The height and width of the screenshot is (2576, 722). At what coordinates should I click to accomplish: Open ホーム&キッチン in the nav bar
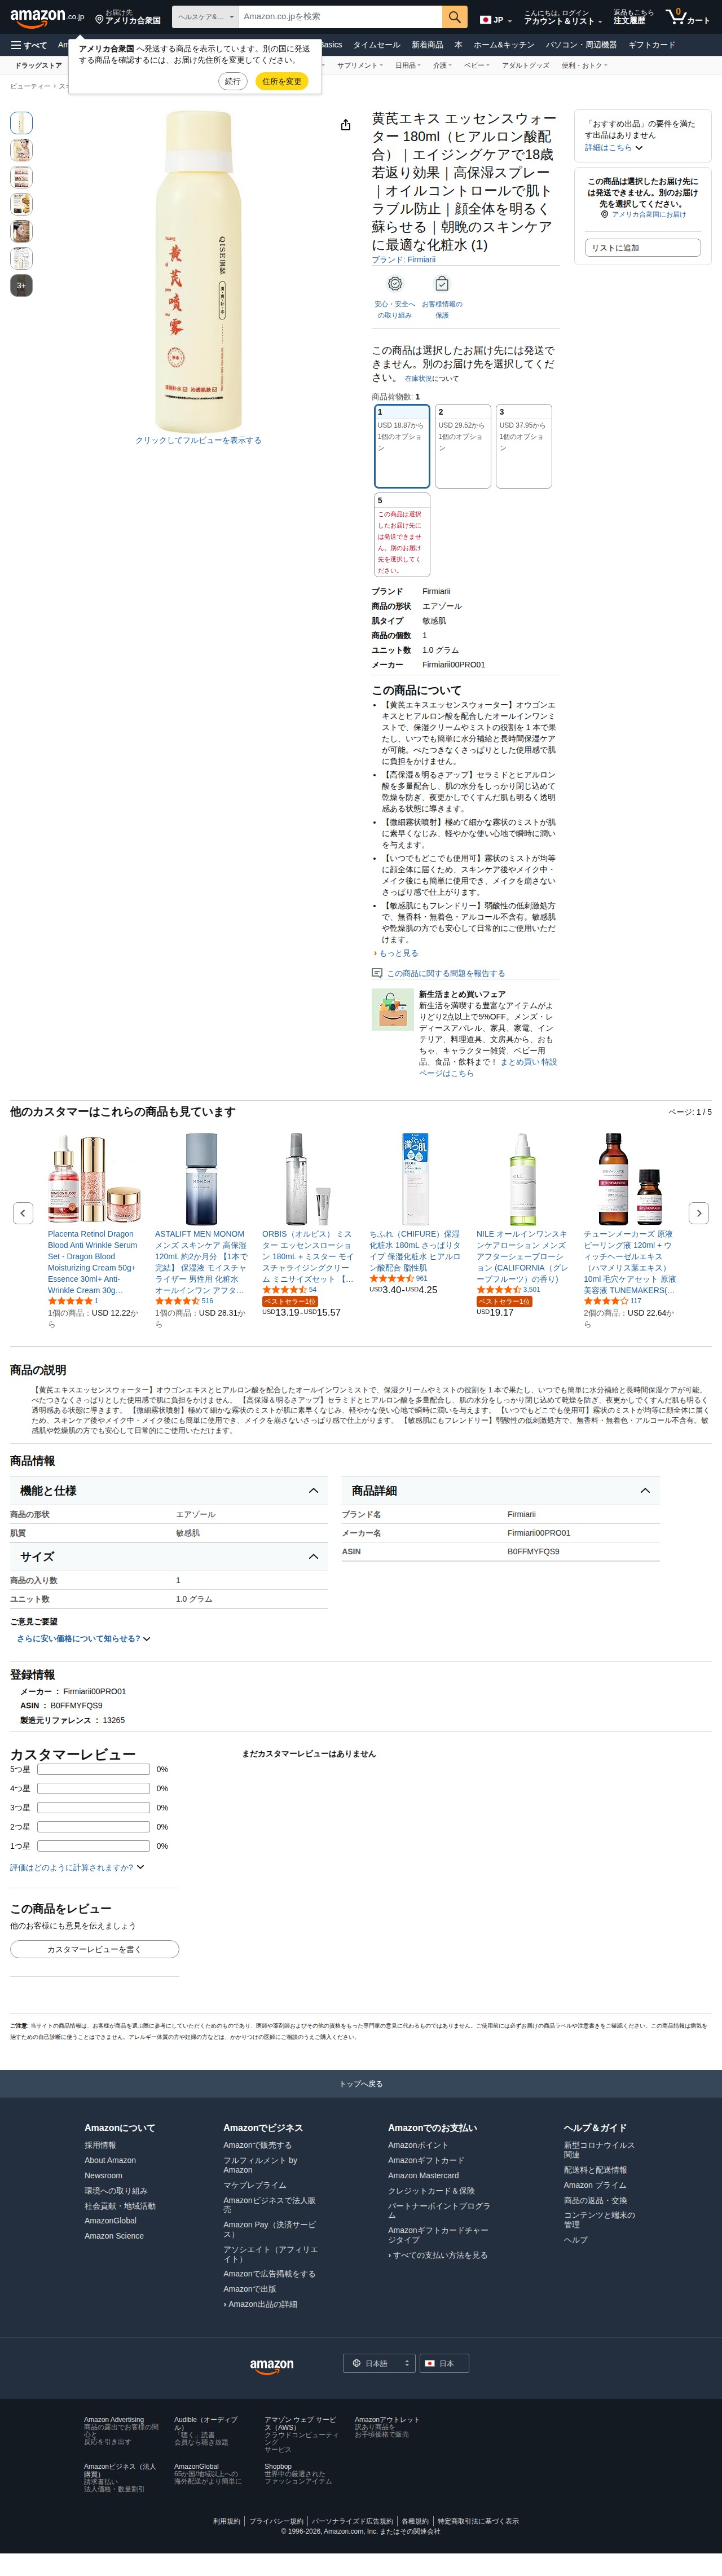coord(504,45)
